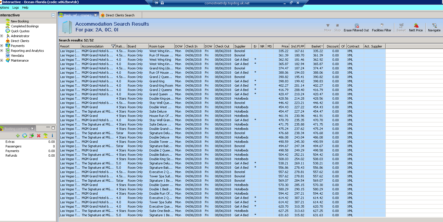Click the blue info icon in Booking contents
This screenshot has width=443, height=222.
[x=52, y=136]
